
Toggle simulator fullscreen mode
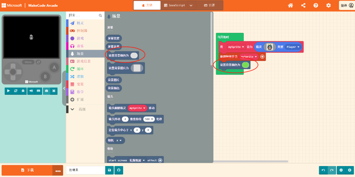[54, 91]
